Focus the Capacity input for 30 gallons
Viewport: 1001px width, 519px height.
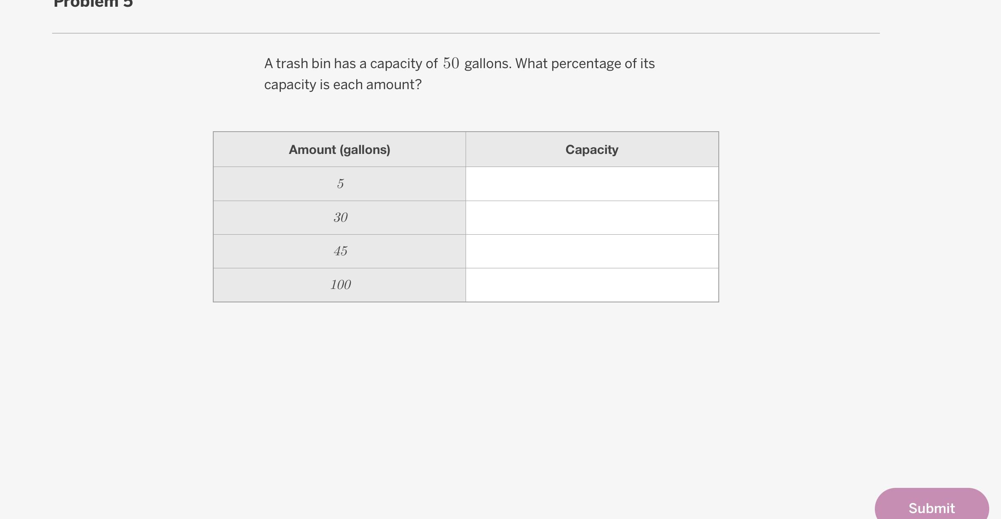592,217
